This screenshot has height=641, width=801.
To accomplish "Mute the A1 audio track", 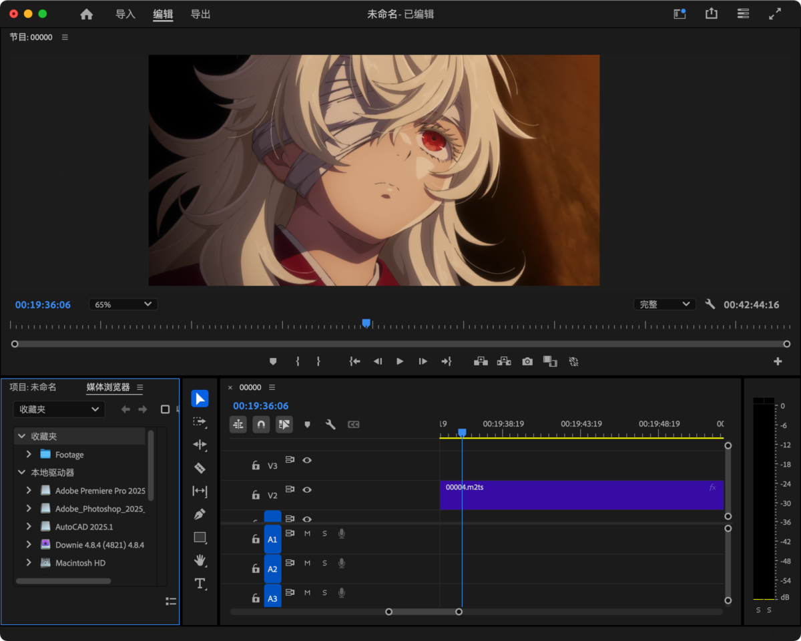I will point(308,533).
